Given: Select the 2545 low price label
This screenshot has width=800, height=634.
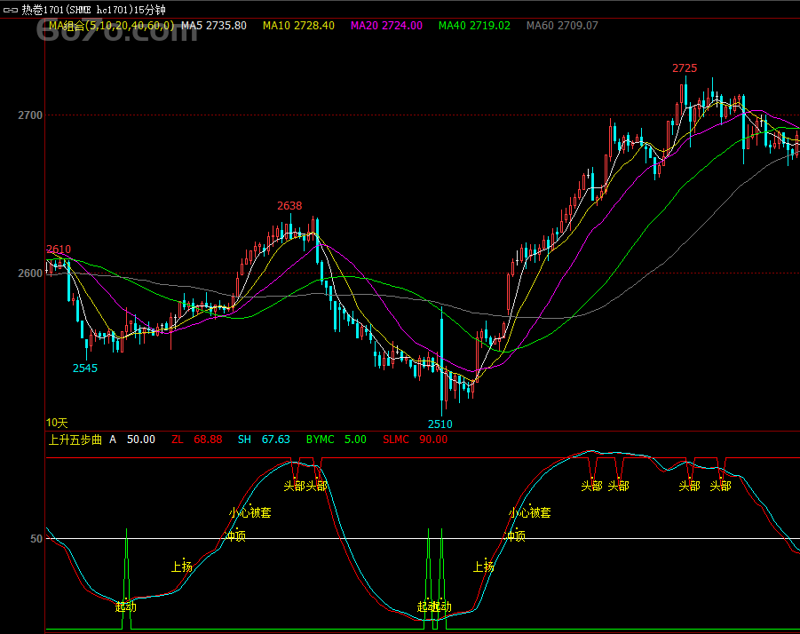Looking at the screenshot, I should (85, 368).
